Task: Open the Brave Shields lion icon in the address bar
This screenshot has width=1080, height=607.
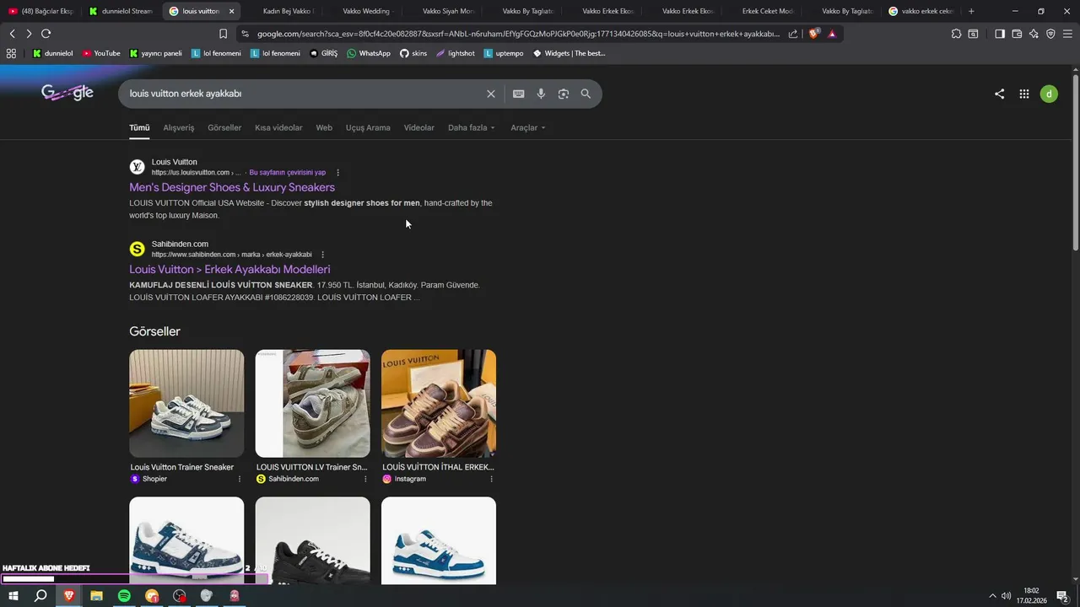Action: click(813, 34)
